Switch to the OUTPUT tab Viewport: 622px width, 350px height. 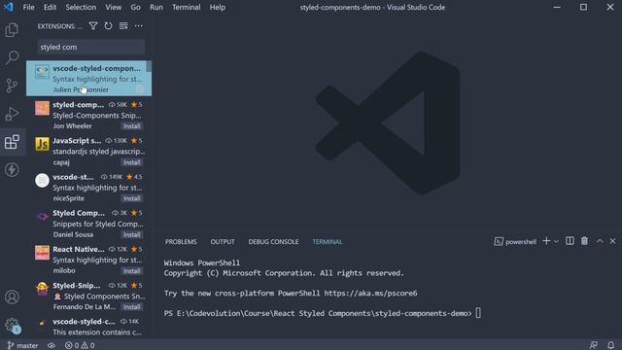223,242
